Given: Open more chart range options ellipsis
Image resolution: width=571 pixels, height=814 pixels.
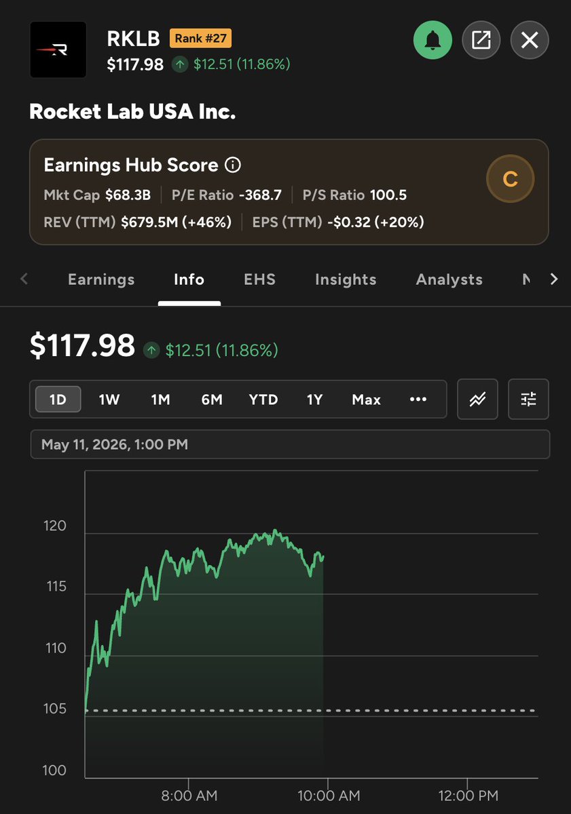Looking at the screenshot, I should click(418, 400).
